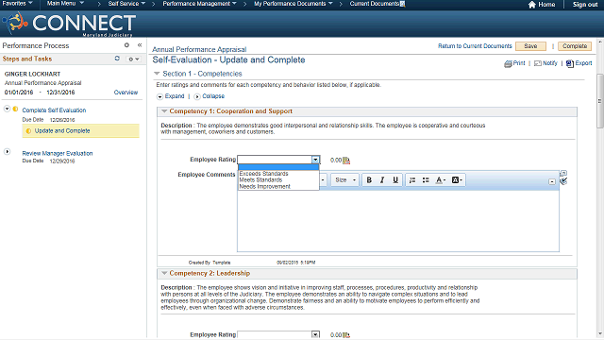Open Self Service breadcrumb menu

(x=126, y=4)
